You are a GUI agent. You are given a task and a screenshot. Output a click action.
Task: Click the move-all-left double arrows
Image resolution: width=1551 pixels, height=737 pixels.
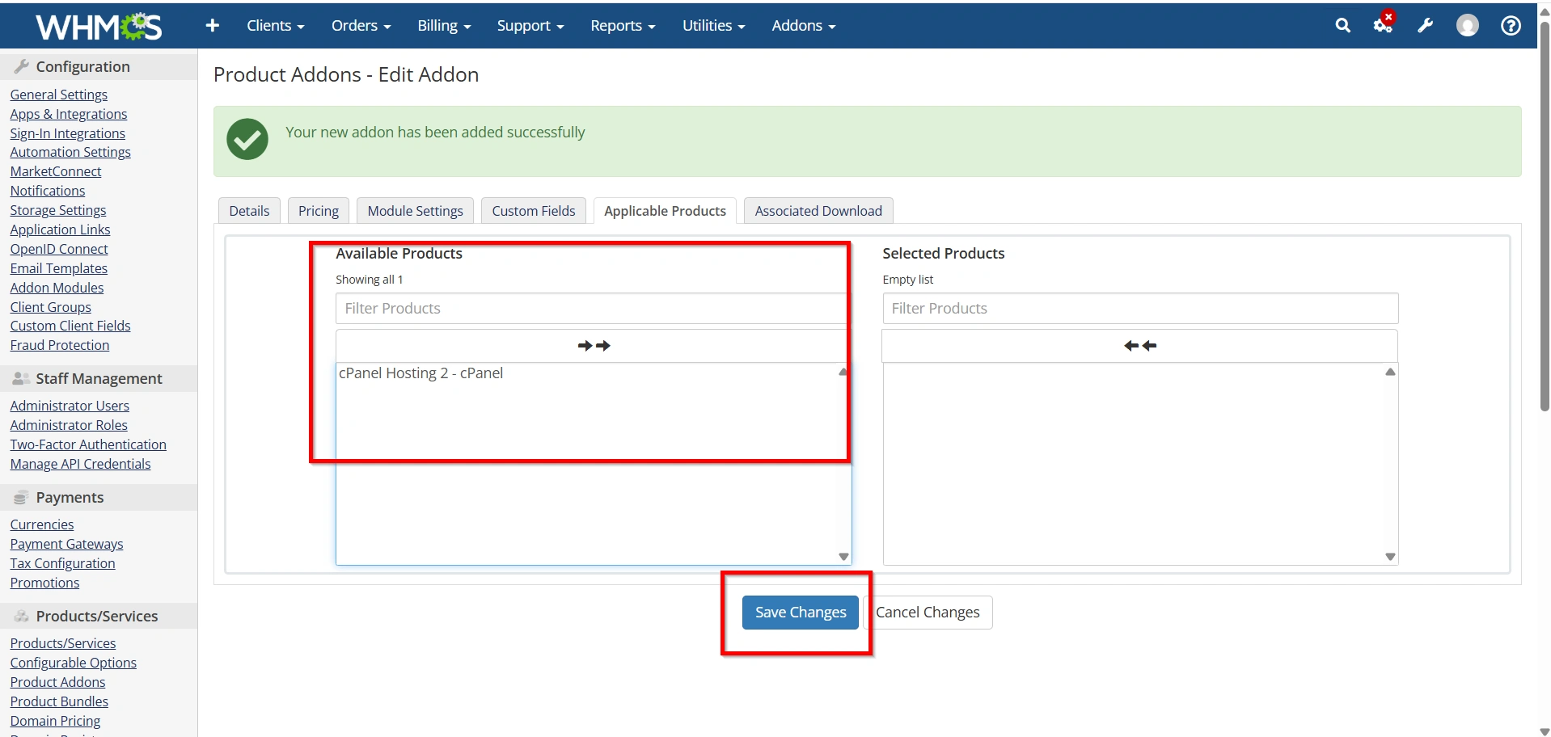(x=1140, y=346)
